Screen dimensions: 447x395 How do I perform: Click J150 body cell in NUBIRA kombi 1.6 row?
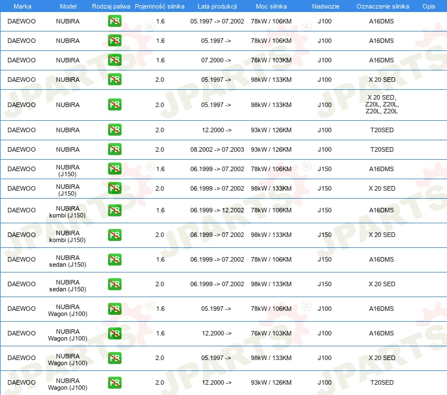(x=325, y=210)
